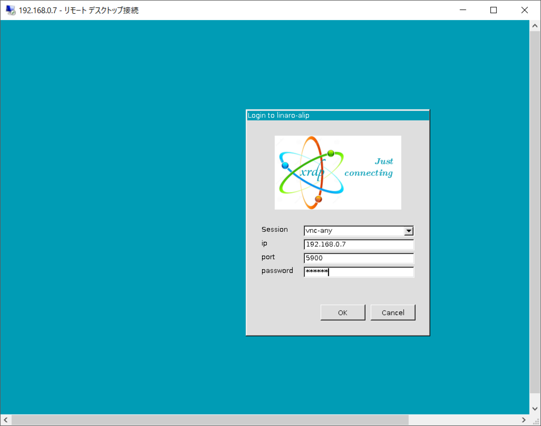
Task: Confirm login with the OK button
Action: [342, 313]
